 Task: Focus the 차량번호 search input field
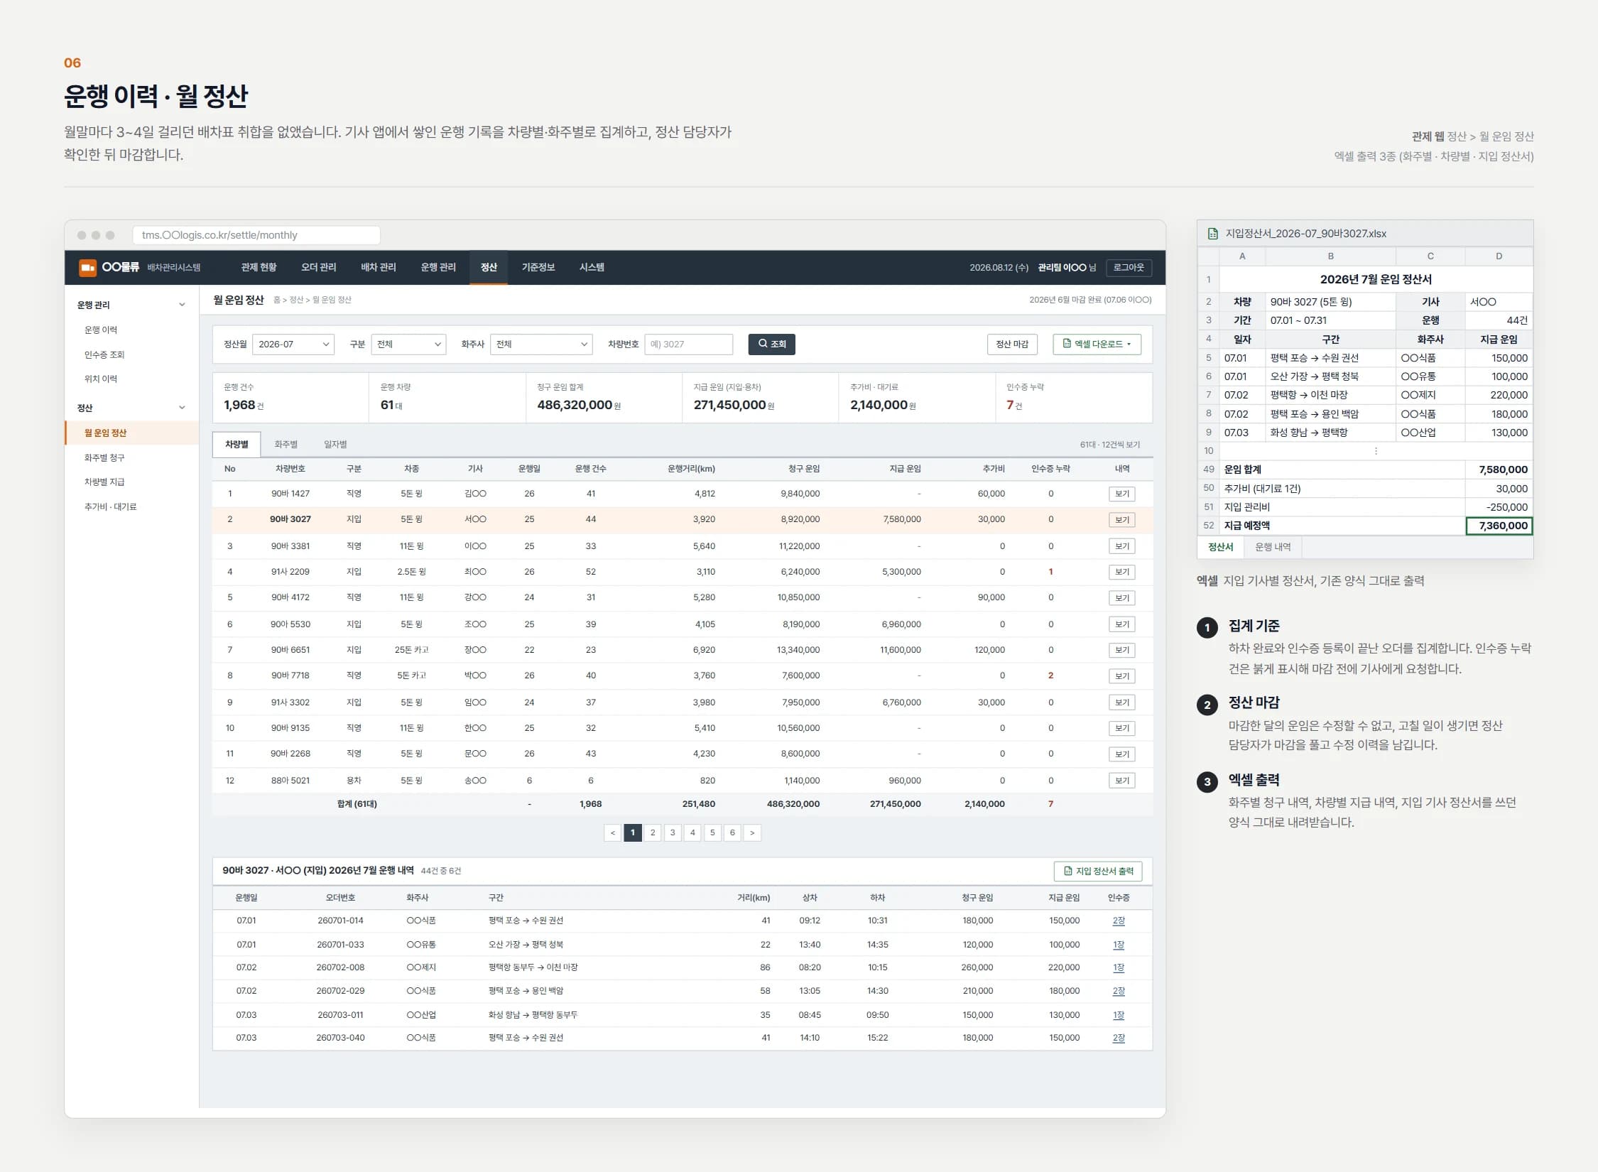pos(688,344)
